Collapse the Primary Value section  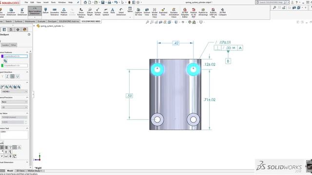point(27,113)
